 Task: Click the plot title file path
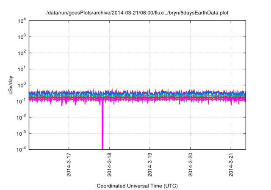pyautogui.click(x=137, y=13)
